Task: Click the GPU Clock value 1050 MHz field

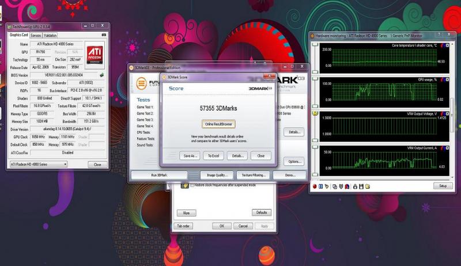Action: tap(38, 137)
